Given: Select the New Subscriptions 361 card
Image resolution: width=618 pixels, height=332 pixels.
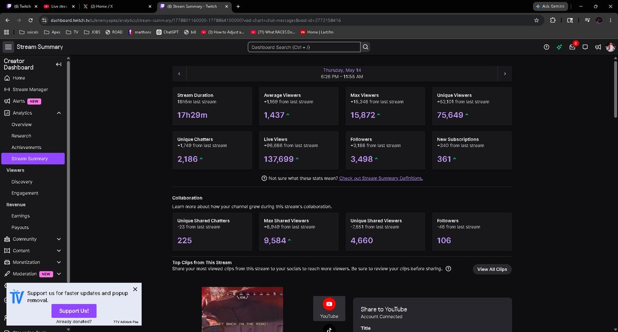Looking at the screenshot, I should tap(472, 150).
